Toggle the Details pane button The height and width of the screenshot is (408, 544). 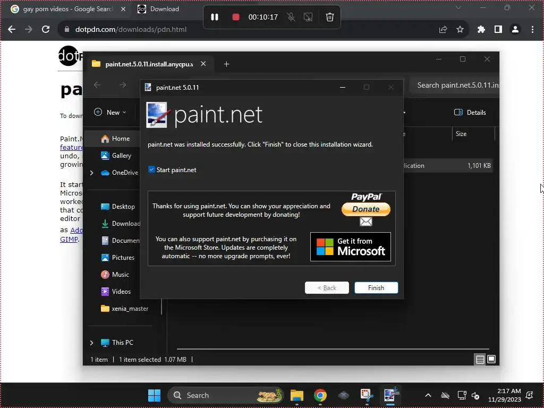(x=470, y=113)
